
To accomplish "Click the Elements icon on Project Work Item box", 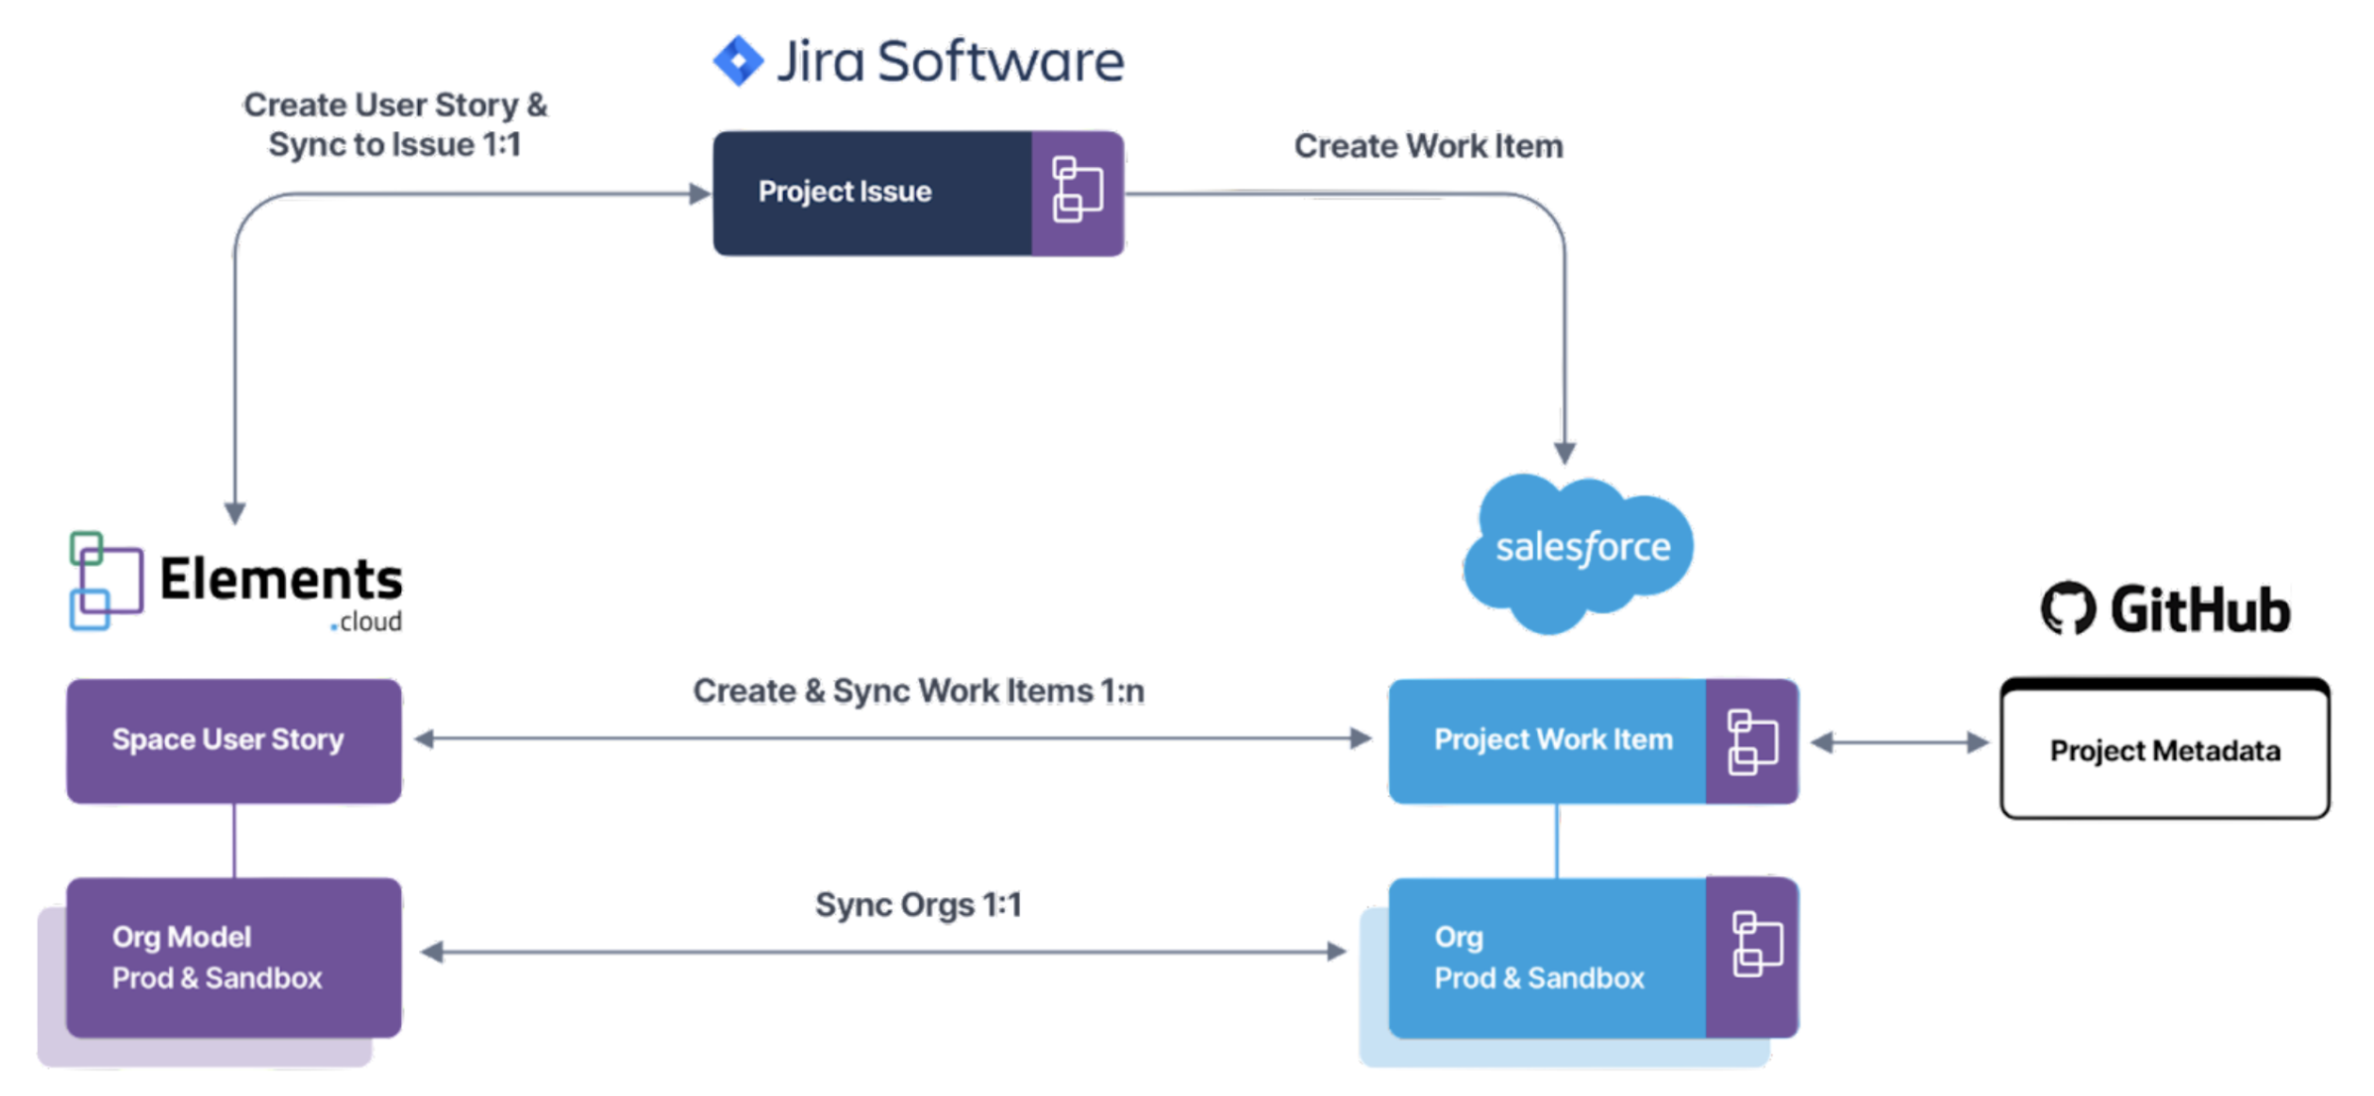I will [1753, 743].
